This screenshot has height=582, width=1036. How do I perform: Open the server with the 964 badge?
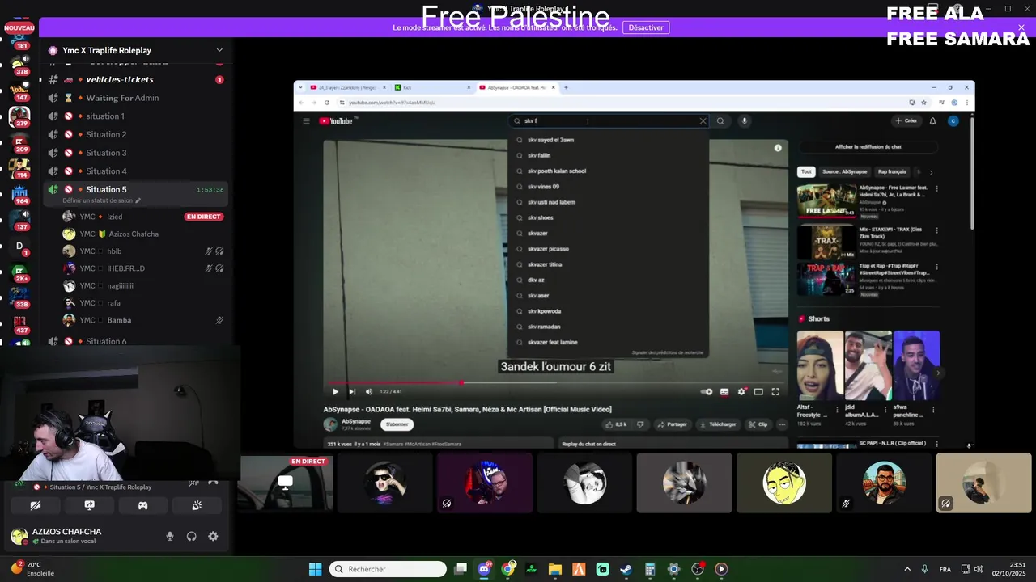pyautogui.click(x=19, y=194)
